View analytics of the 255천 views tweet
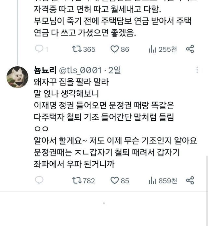 (153, 49)
